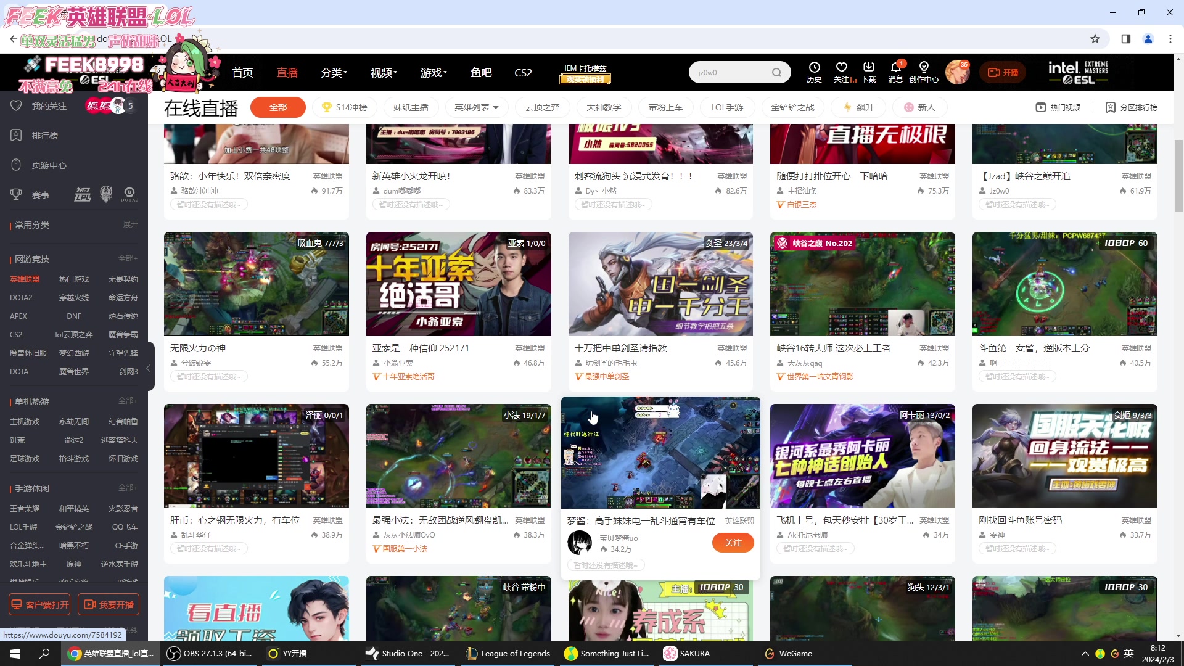Switch to OBS in taskbar
Screen dimensions: 1184x666
point(211,654)
